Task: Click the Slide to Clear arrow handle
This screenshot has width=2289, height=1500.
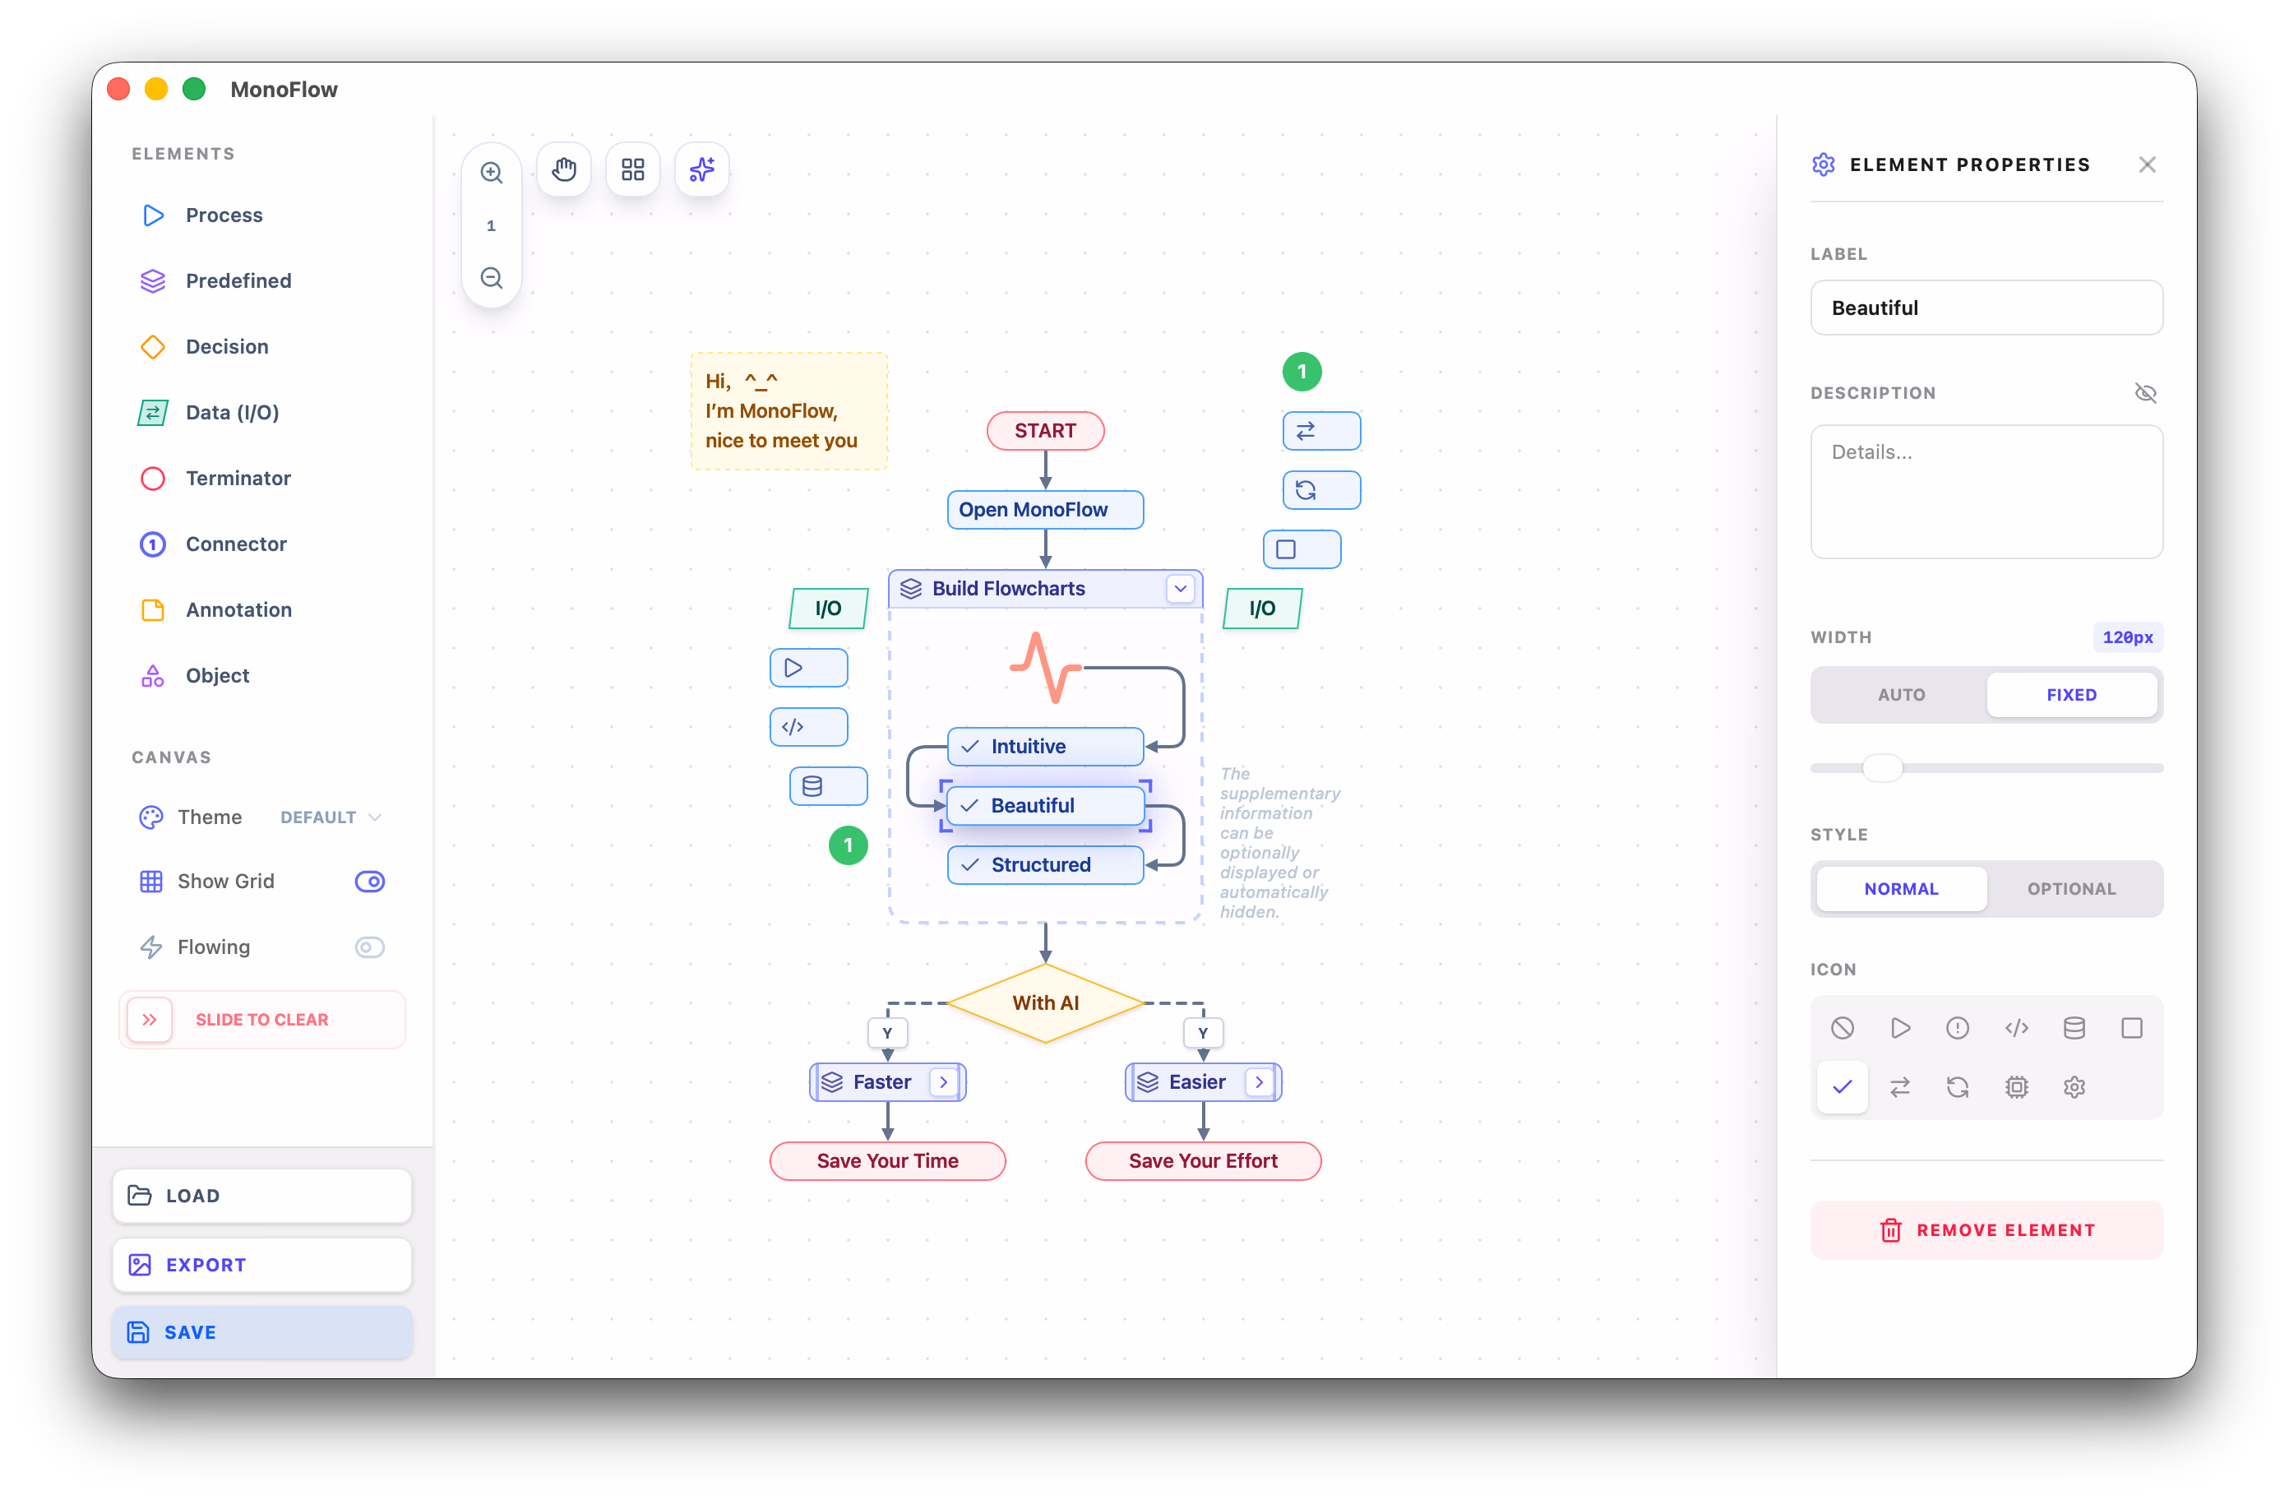Action: tap(149, 1020)
